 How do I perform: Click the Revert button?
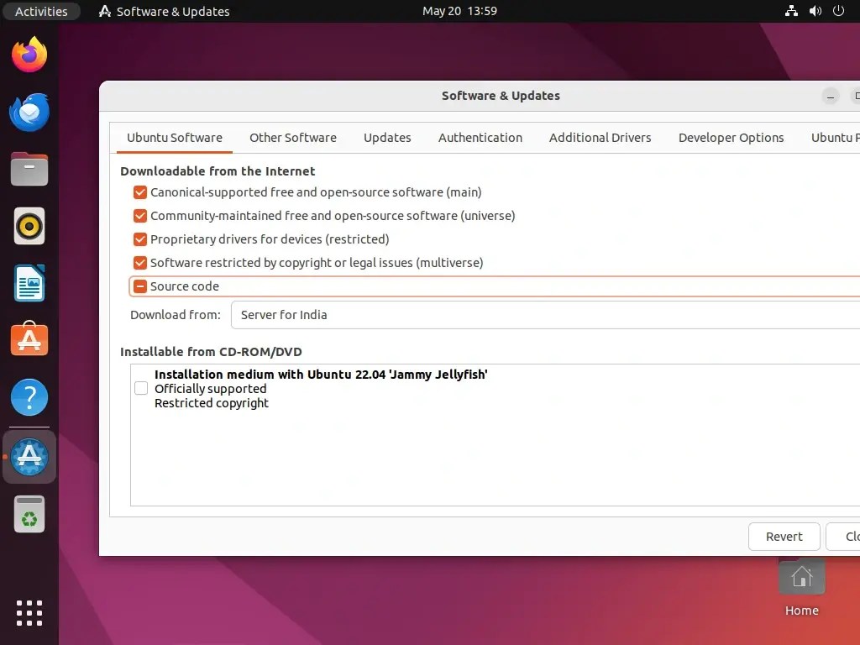coord(784,537)
